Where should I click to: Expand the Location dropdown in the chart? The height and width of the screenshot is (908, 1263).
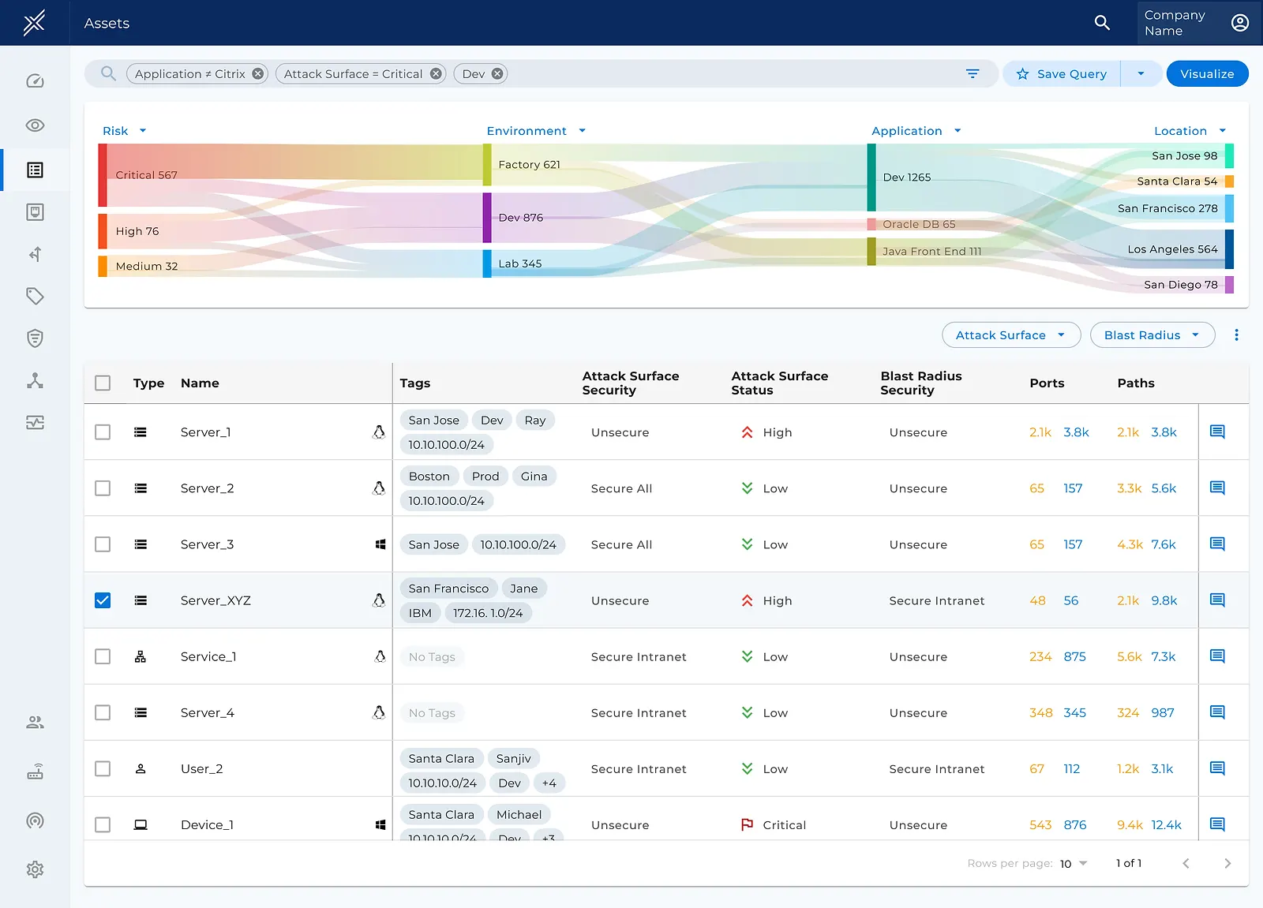(x=1190, y=131)
